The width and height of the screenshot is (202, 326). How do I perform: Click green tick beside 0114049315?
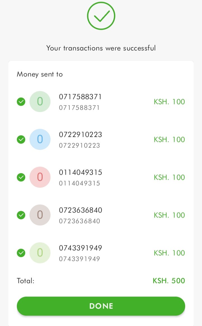pyautogui.click(x=21, y=177)
